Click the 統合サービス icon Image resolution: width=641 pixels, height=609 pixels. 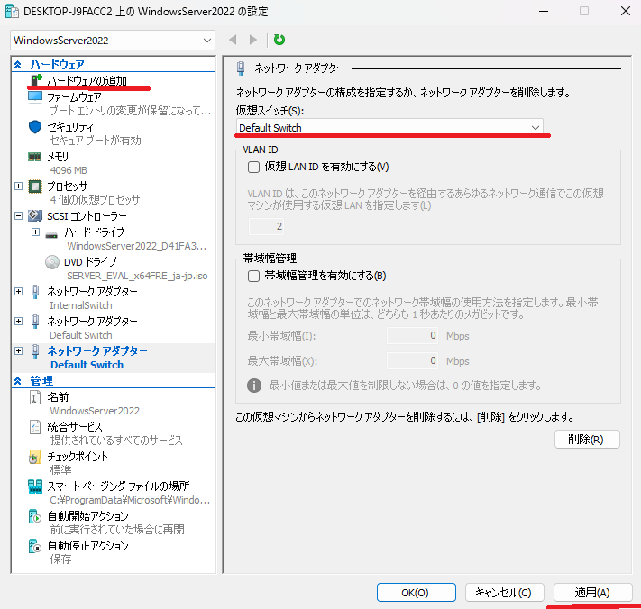(35, 427)
